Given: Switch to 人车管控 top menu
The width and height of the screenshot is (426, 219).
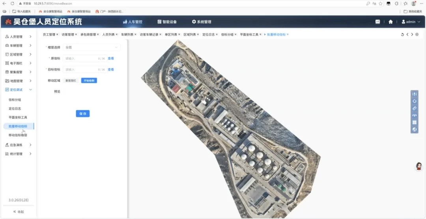Looking at the screenshot, I should pos(133,22).
